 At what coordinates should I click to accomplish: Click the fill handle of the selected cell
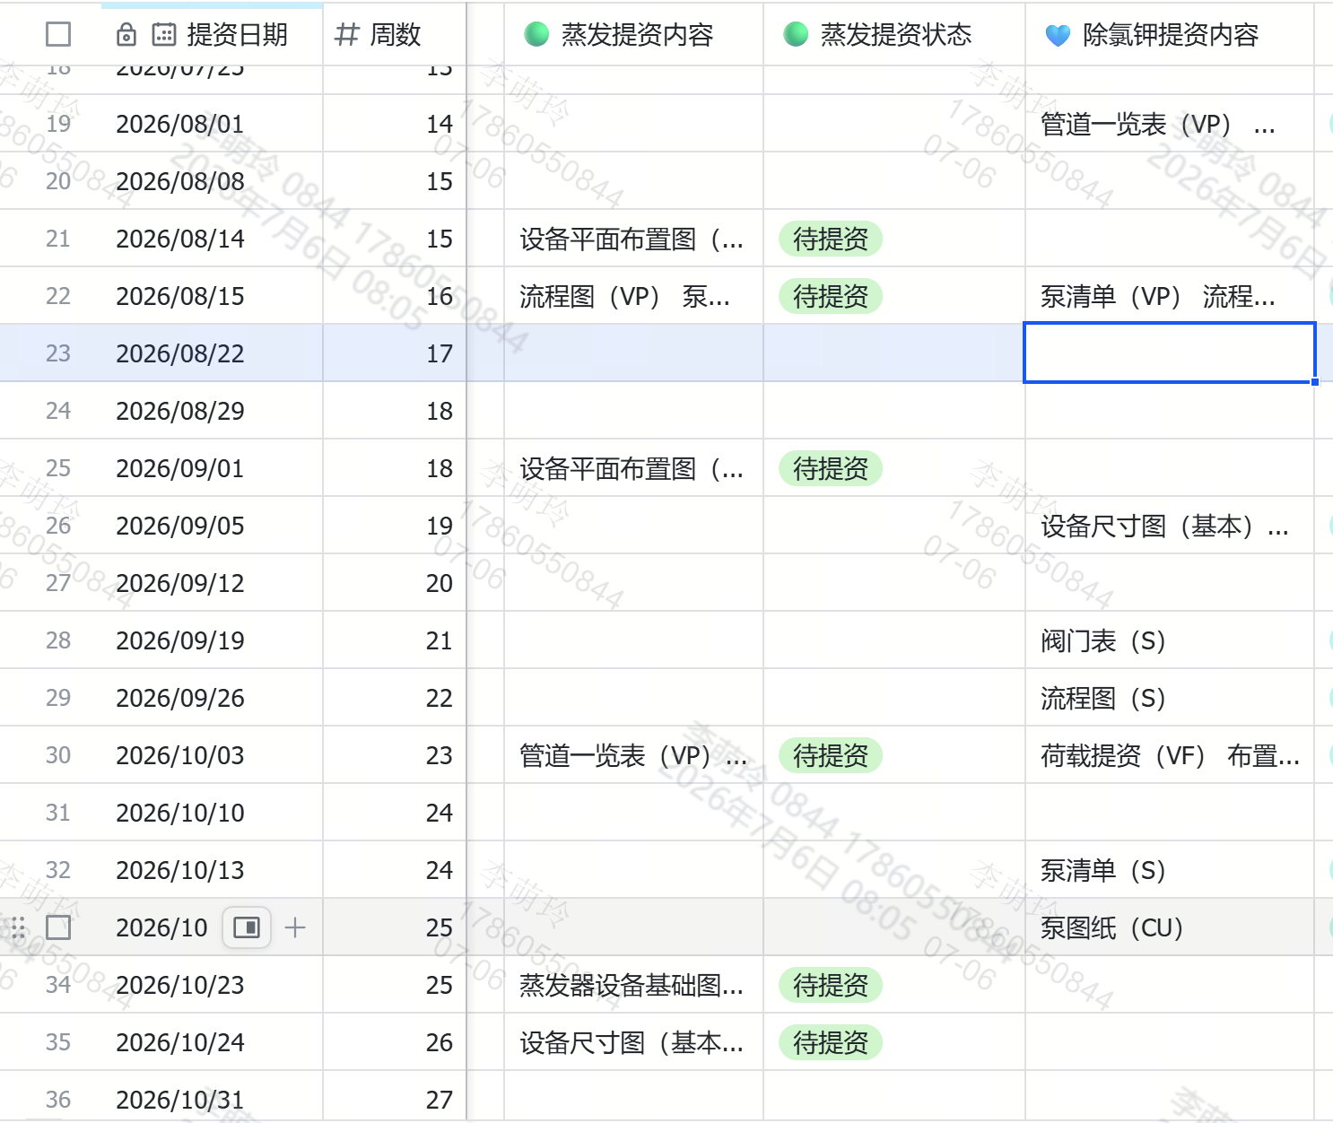pyautogui.click(x=1315, y=382)
